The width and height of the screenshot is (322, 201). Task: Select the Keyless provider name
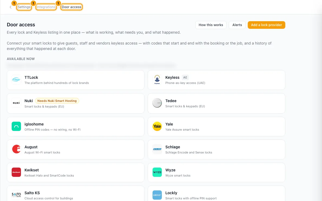tap(172, 77)
